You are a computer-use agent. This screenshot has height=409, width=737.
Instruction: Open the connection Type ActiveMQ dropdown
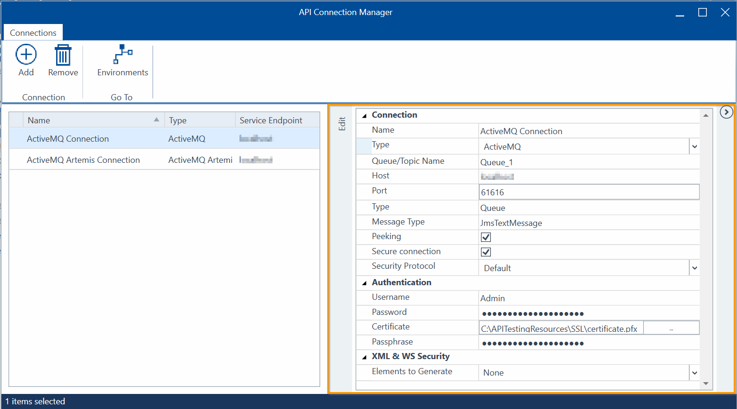point(694,147)
